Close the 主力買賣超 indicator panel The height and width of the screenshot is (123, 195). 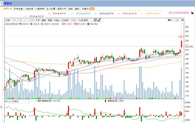point(6,101)
